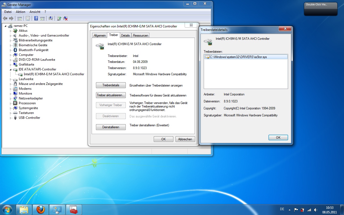
Task: Expand the Akkus category
Action: pyautogui.click(x=11, y=31)
